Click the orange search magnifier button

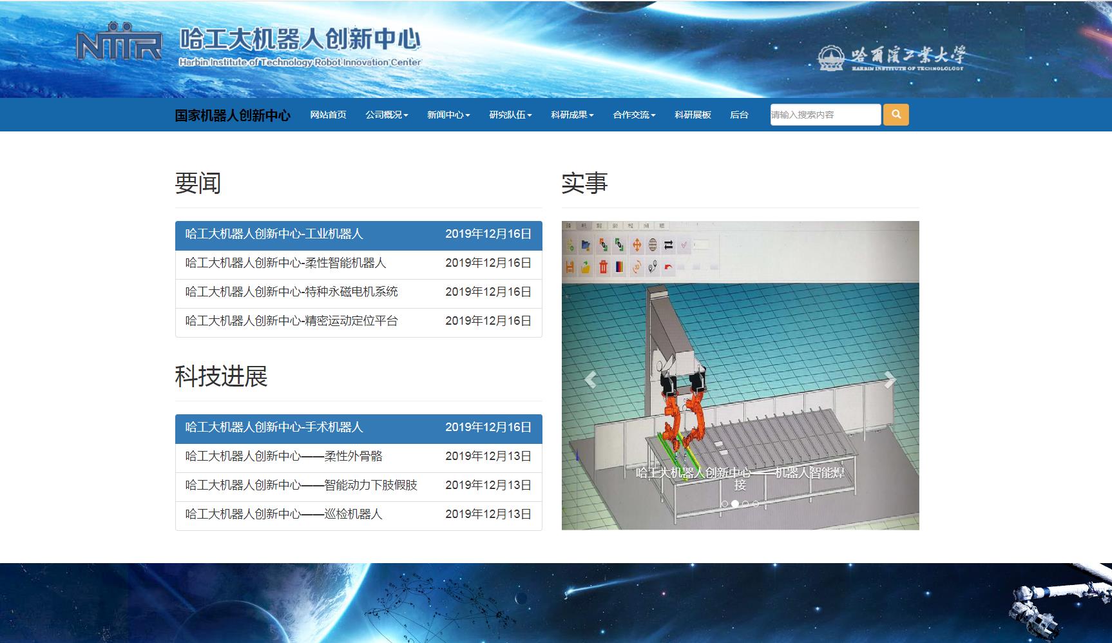pos(896,115)
